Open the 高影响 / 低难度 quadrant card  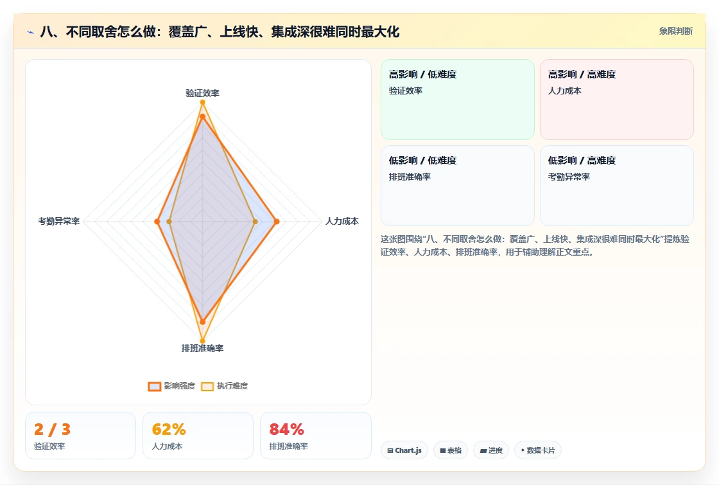(x=458, y=100)
